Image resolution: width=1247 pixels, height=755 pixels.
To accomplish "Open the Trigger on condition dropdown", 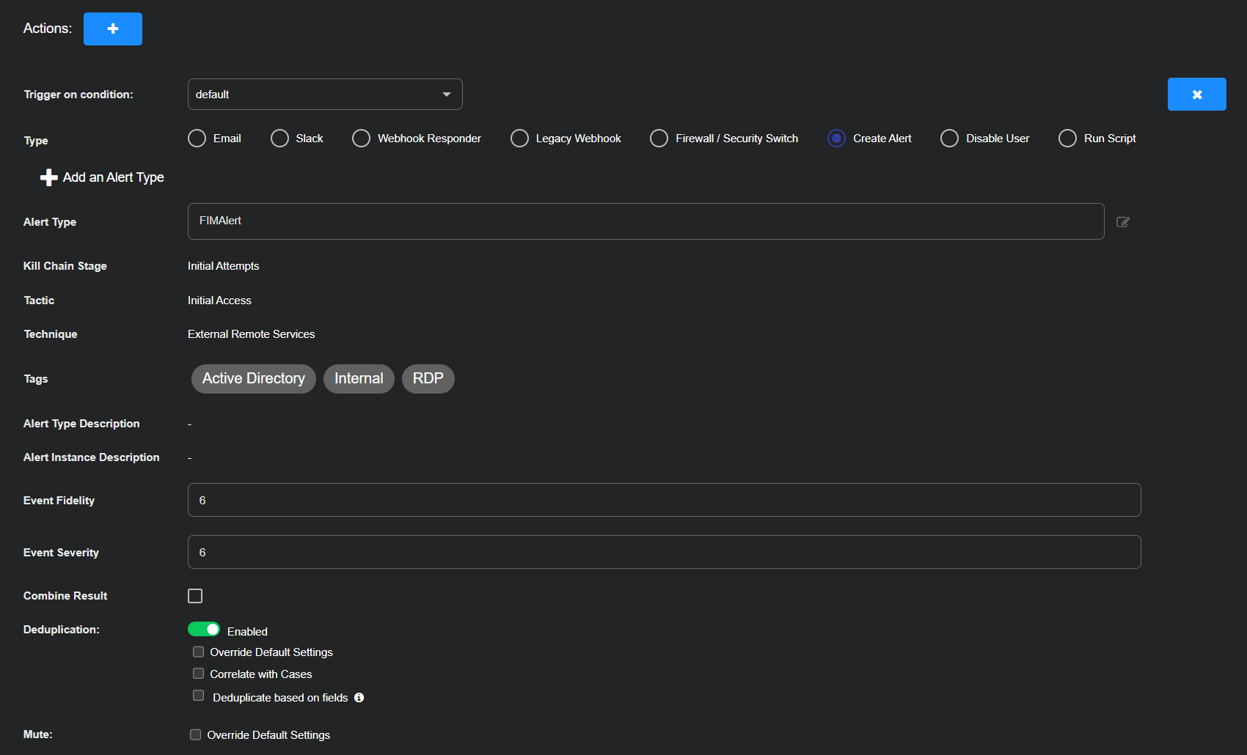I will tap(324, 95).
